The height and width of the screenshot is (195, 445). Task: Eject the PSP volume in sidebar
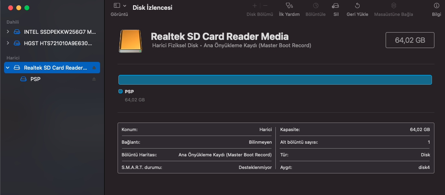coord(94,79)
